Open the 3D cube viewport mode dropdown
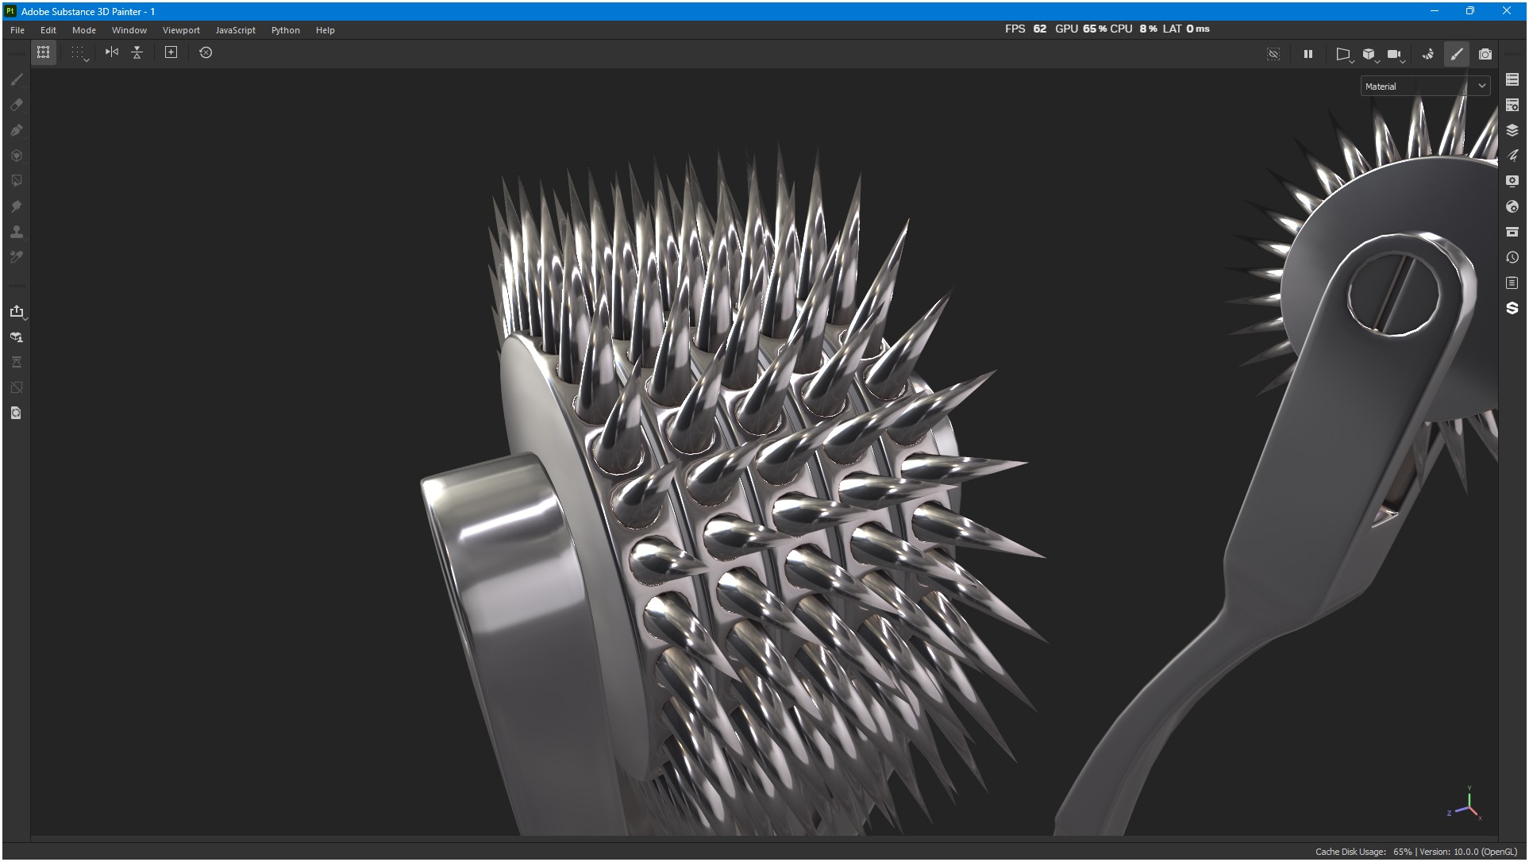1529x862 pixels. coord(1370,54)
